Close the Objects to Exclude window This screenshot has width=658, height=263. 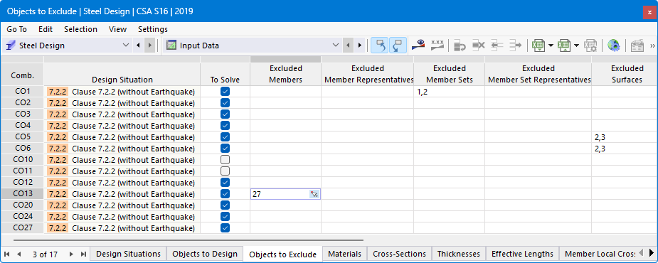click(649, 13)
